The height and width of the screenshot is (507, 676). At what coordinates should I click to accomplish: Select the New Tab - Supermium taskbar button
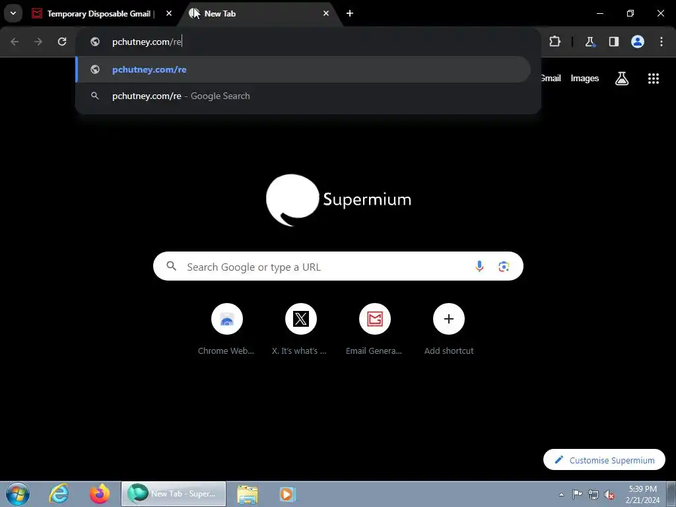(x=174, y=494)
